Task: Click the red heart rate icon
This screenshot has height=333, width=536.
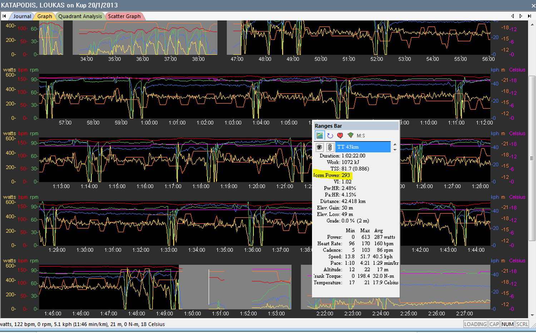Action: 340,135
